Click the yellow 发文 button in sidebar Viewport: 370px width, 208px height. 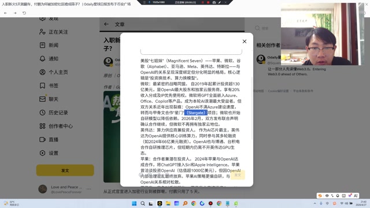[x=65, y=170]
